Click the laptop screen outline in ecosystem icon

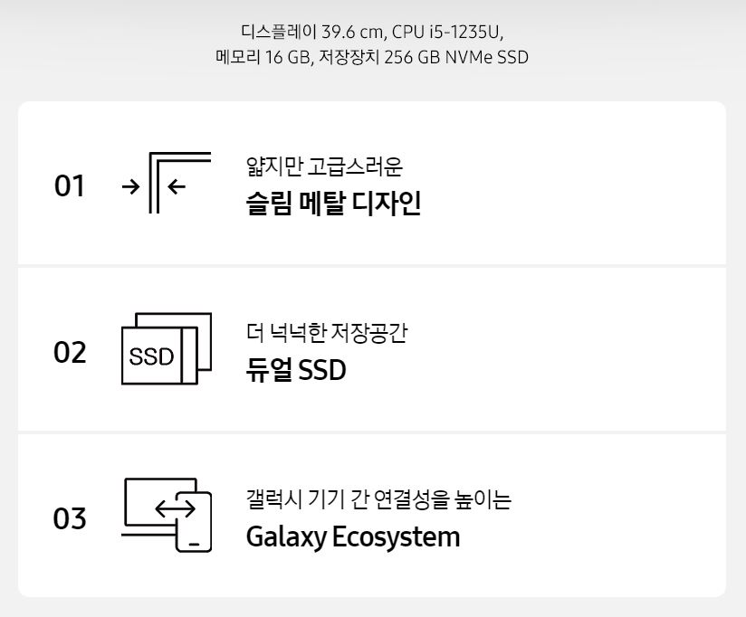pyautogui.click(x=160, y=502)
